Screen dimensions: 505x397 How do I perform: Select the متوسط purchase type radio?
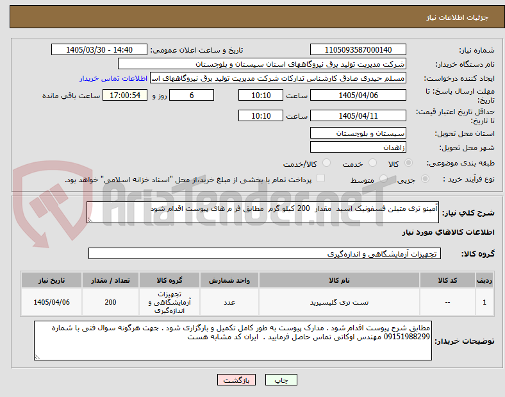(x=383, y=178)
